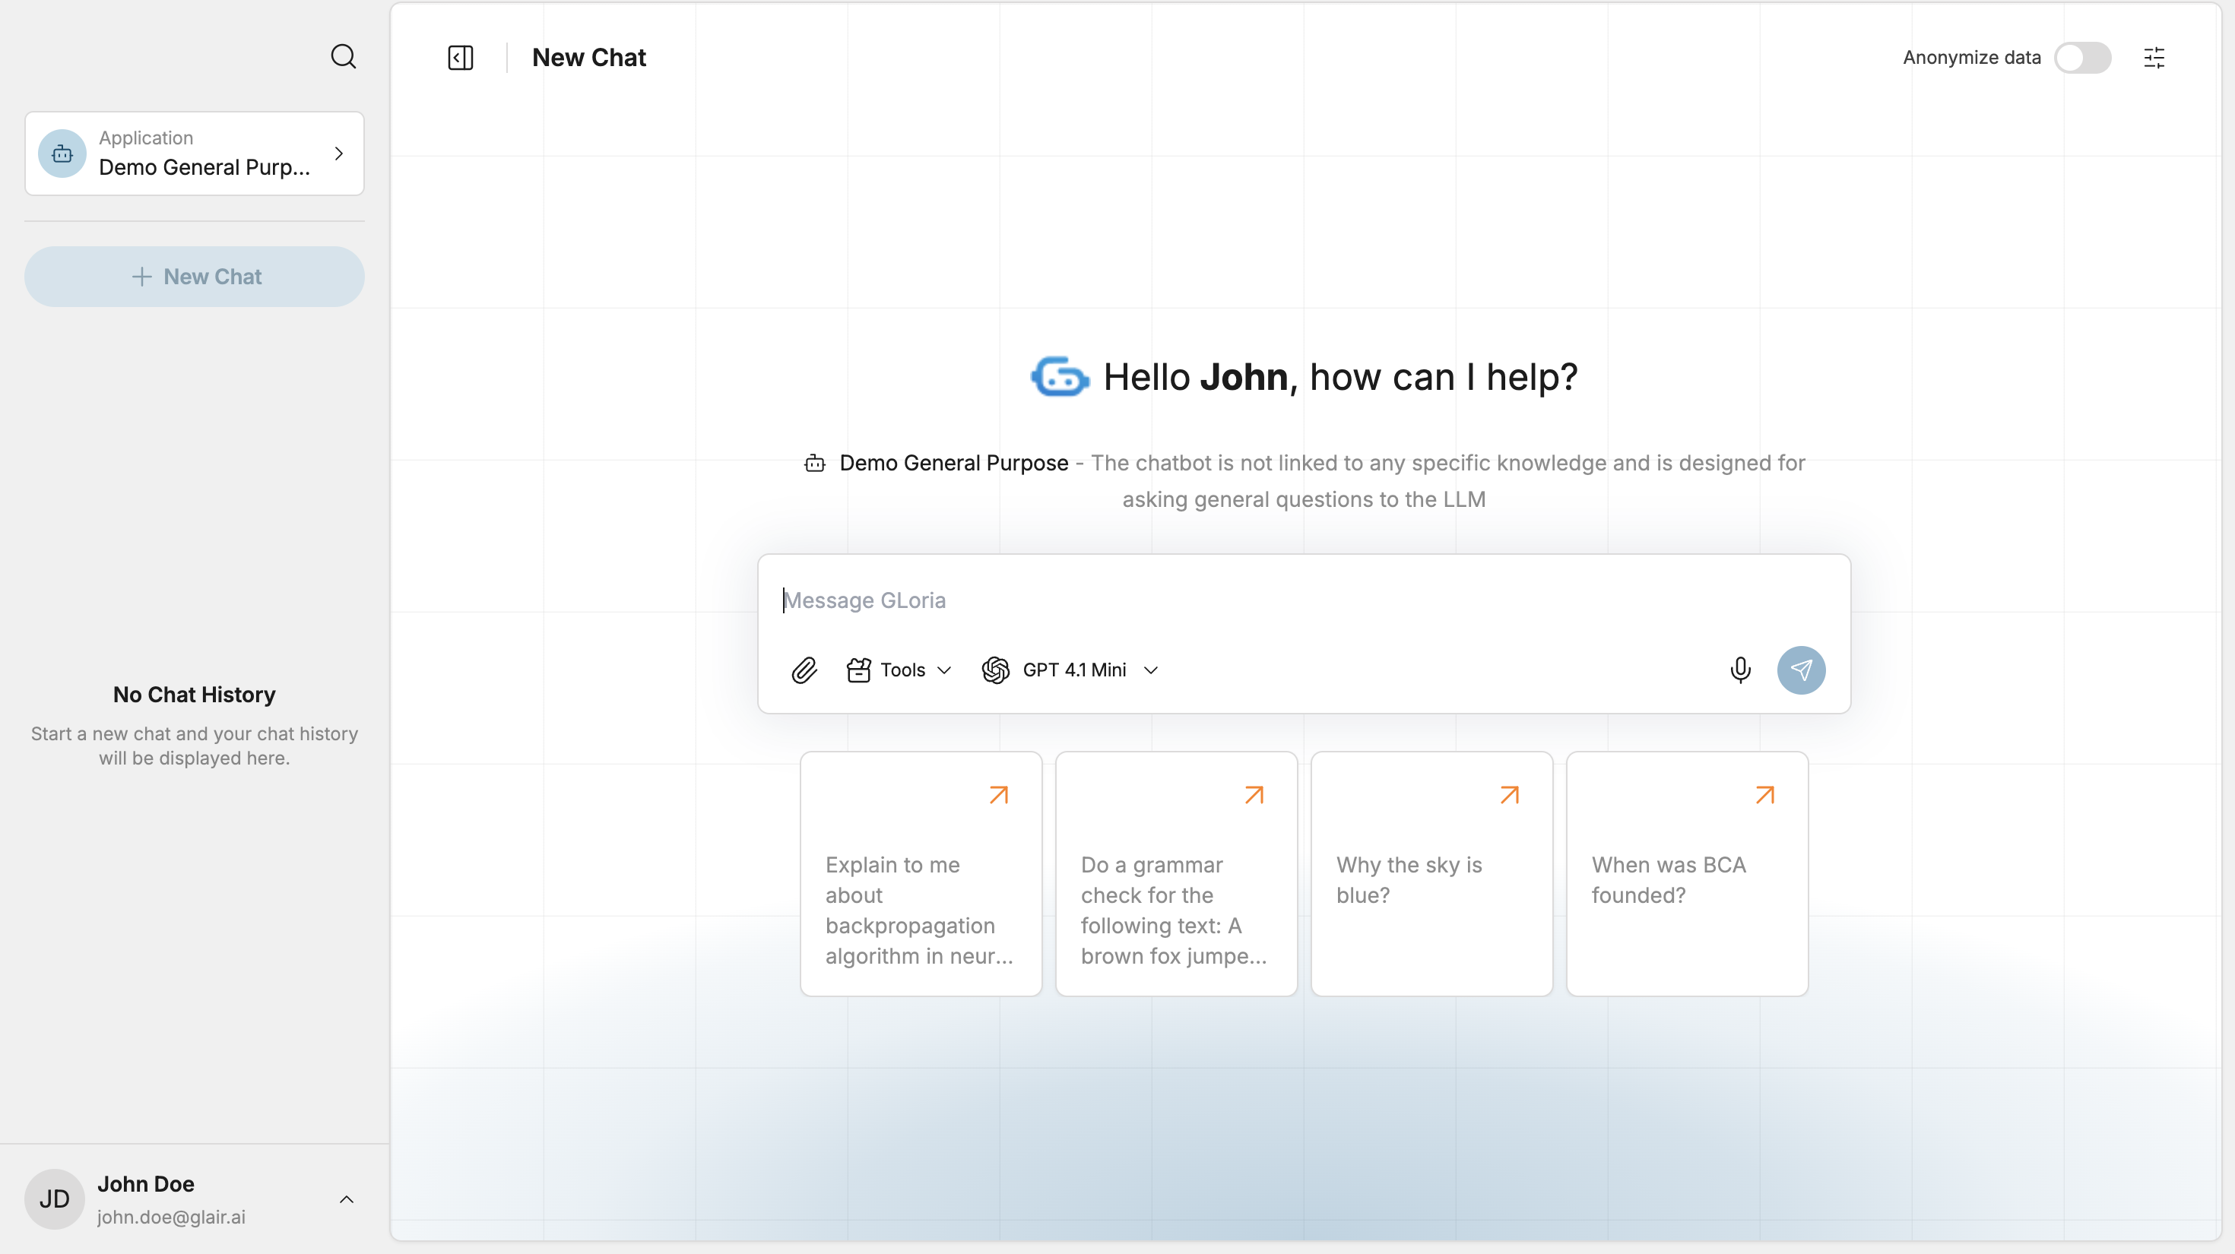Click the JD user avatar circle

[x=54, y=1199]
